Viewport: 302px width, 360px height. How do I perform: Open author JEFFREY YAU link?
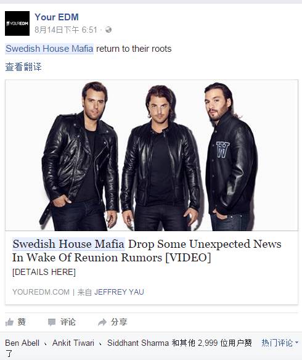point(119,292)
